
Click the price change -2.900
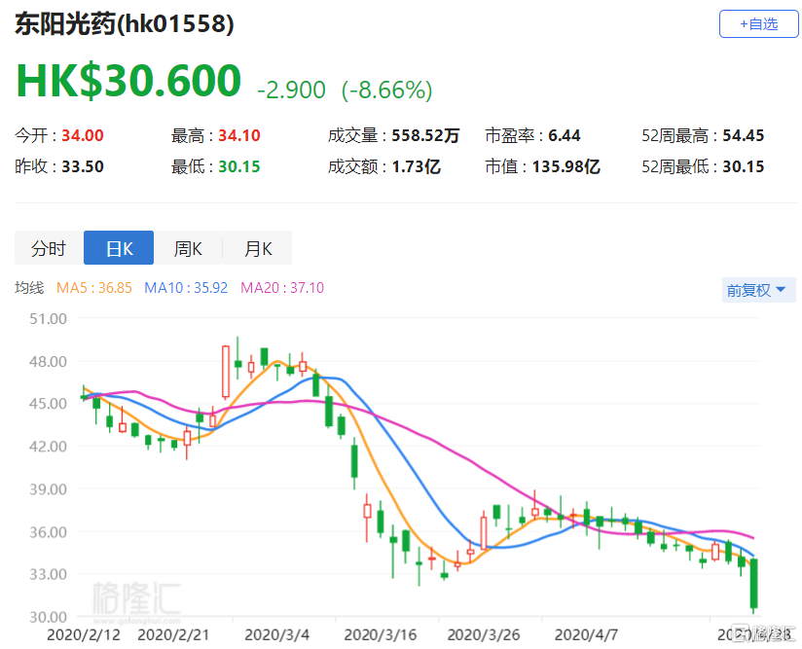coord(291,90)
